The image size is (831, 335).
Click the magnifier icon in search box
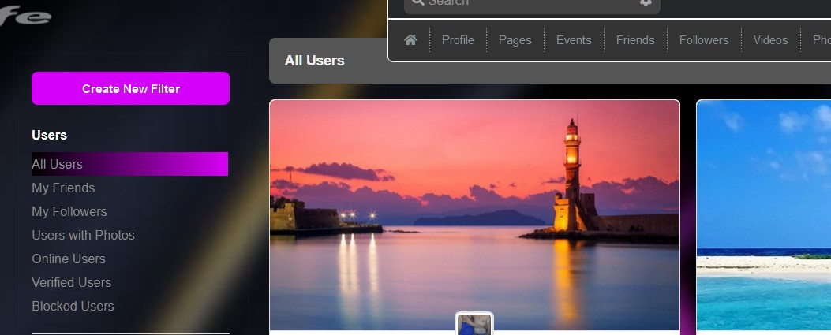pos(417,2)
